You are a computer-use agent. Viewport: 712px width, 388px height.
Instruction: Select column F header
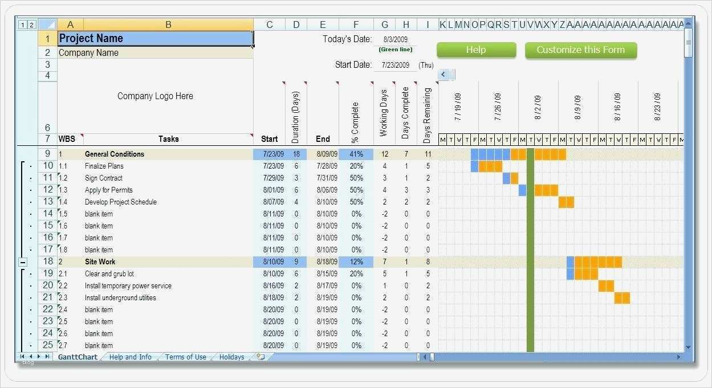tap(356, 24)
